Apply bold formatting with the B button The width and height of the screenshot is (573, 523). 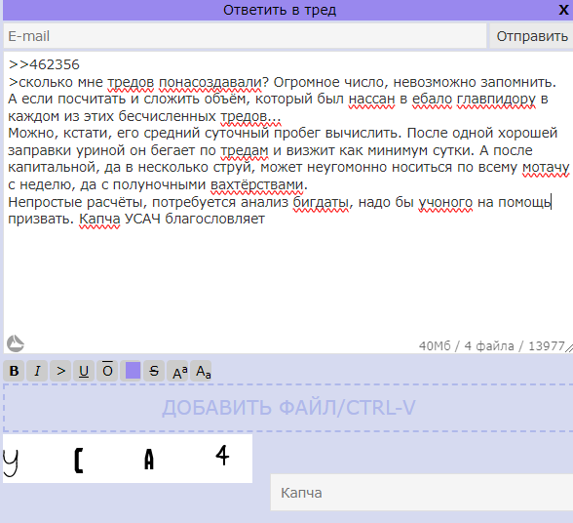coord(14,371)
